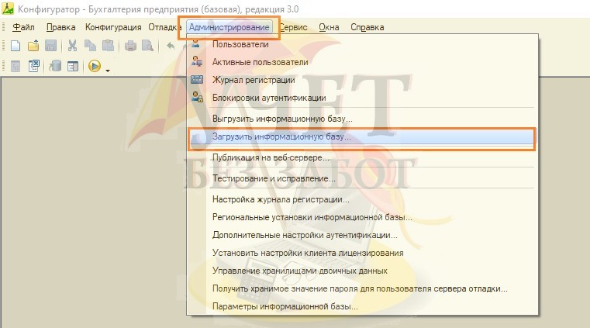Image resolution: width=590 pixels, height=328 pixels.
Task: Click the Open file folder icon
Action: [x=33, y=46]
